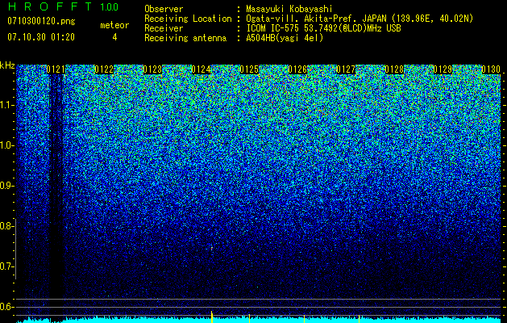Click the 0123 time marker label

[152, 69]
